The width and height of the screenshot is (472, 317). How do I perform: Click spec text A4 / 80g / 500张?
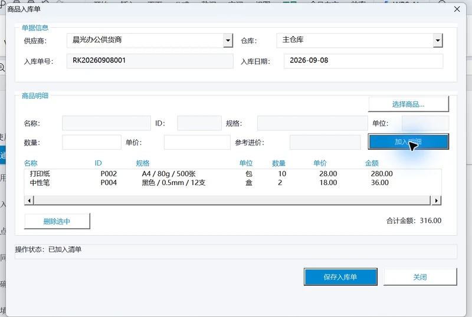tap(169, 174)
